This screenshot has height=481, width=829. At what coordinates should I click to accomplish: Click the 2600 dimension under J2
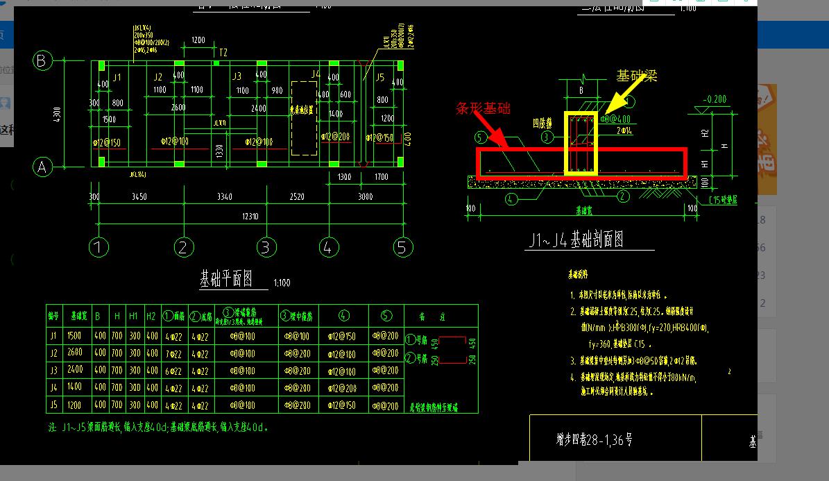(x=178, y=108)
